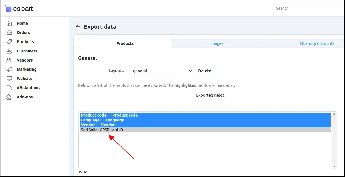Select the Language — Language field
Screen dimensions: 345x177
pyautogui.click(x=206, y=120)
